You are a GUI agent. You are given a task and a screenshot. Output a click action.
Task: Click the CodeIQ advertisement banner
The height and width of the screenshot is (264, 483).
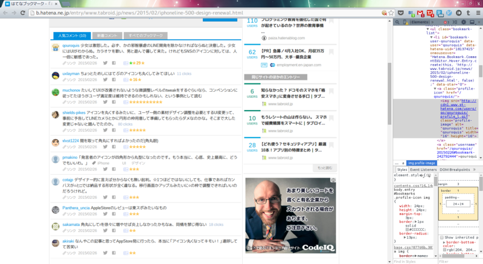(x=290, y=215)
